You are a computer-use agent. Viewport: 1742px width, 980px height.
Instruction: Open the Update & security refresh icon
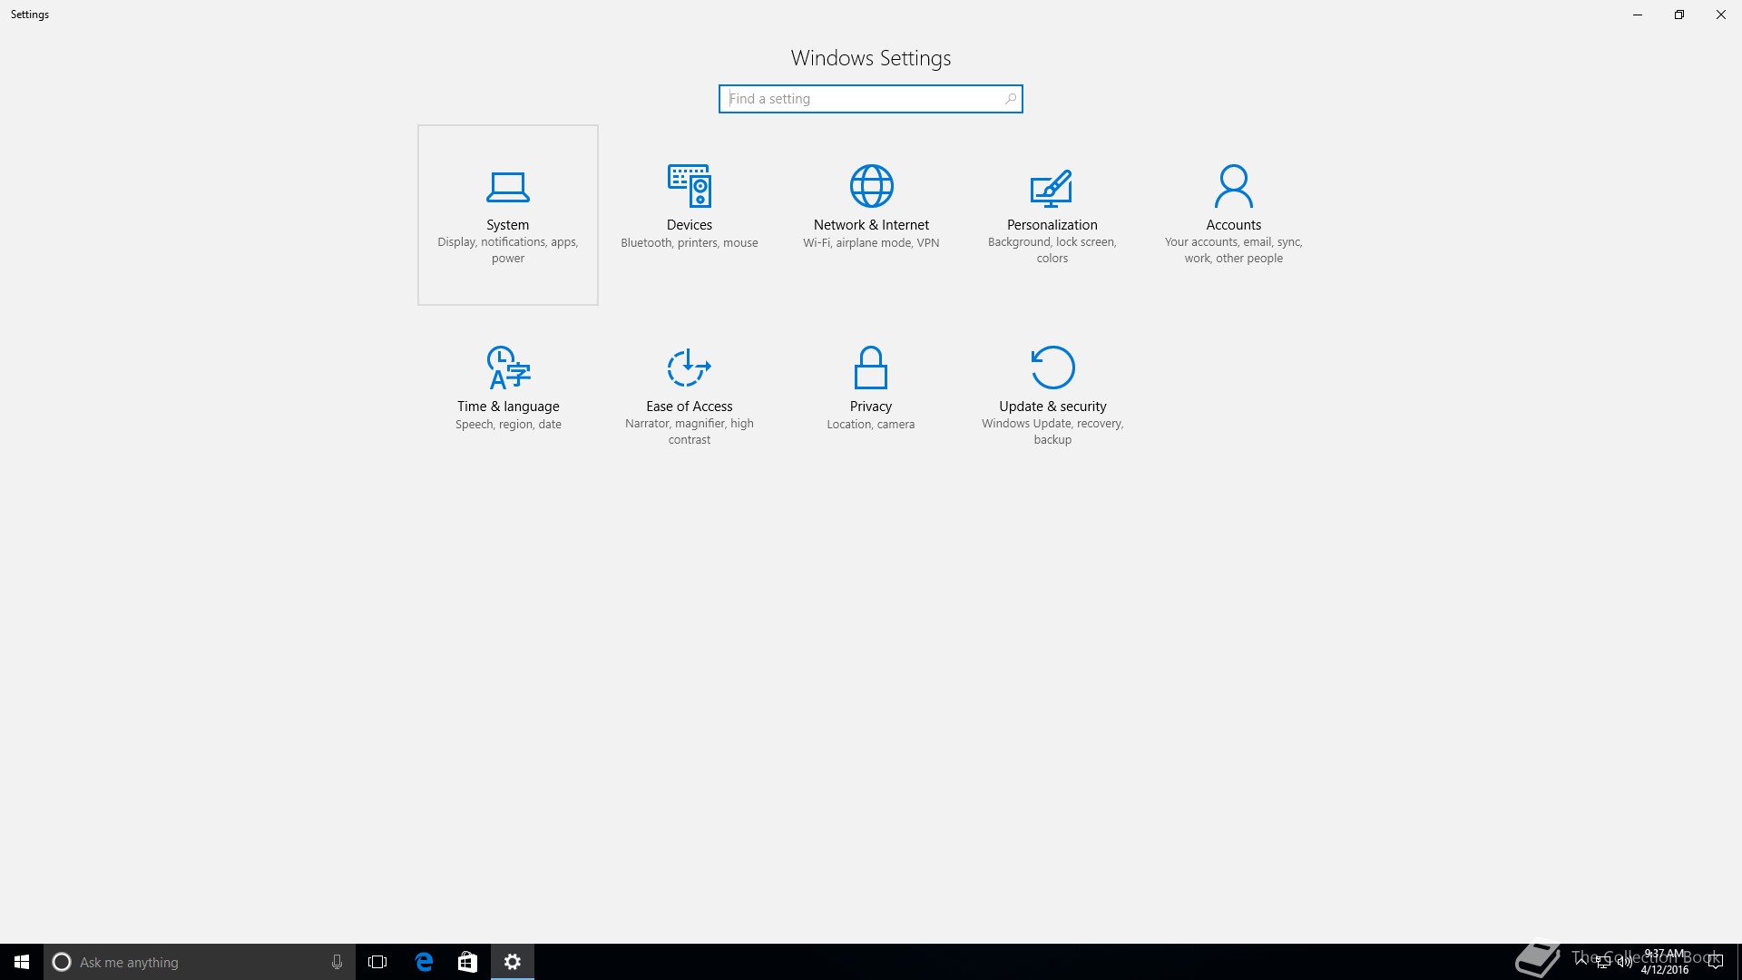click(x=1052, y=367)
